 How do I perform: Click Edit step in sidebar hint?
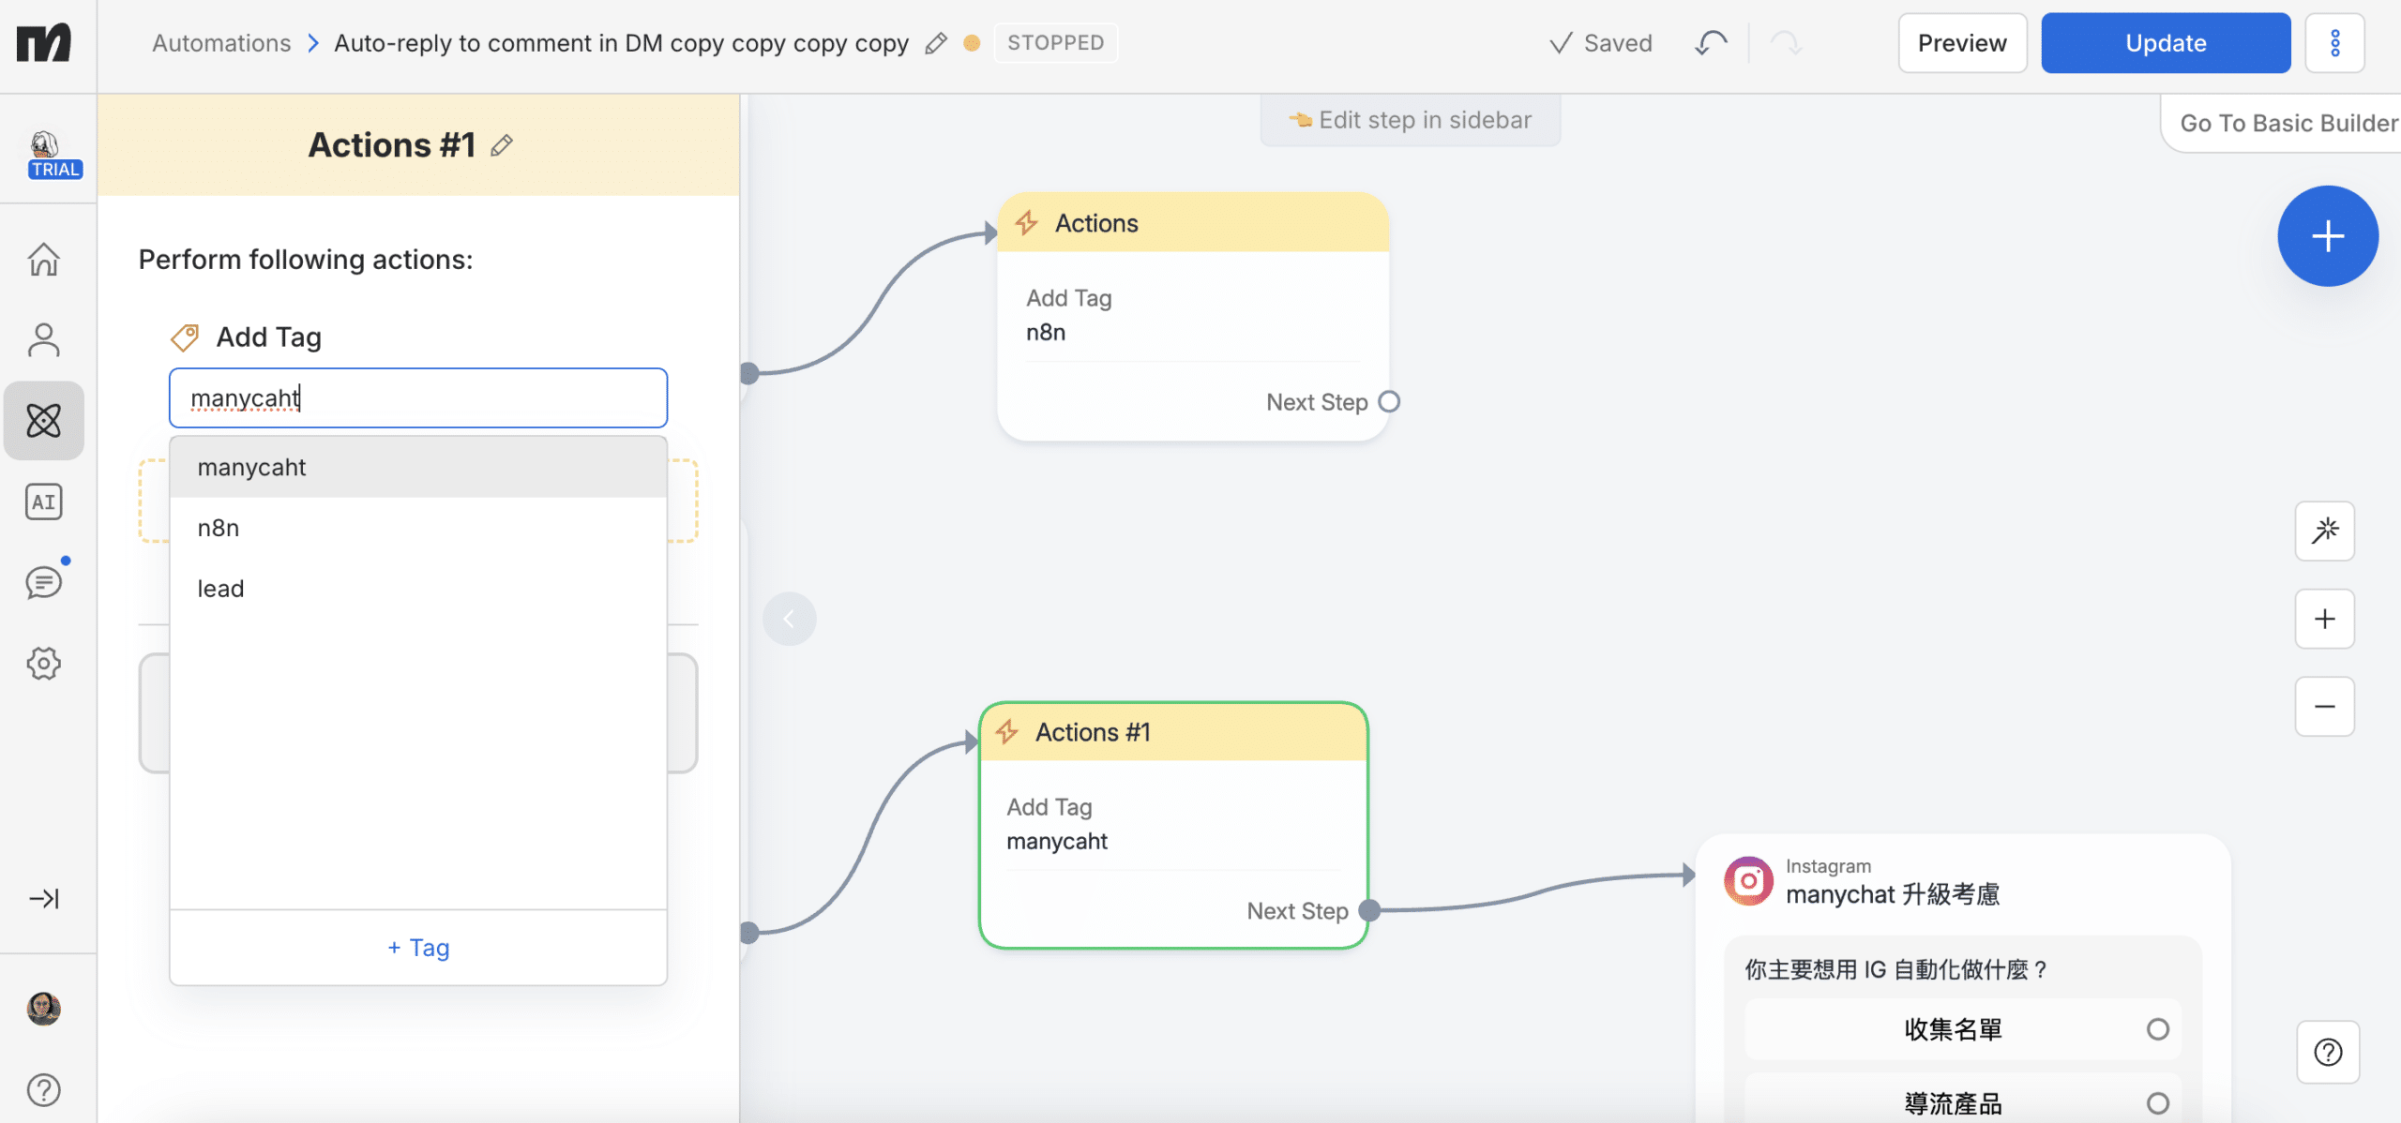coord(1411,120)
